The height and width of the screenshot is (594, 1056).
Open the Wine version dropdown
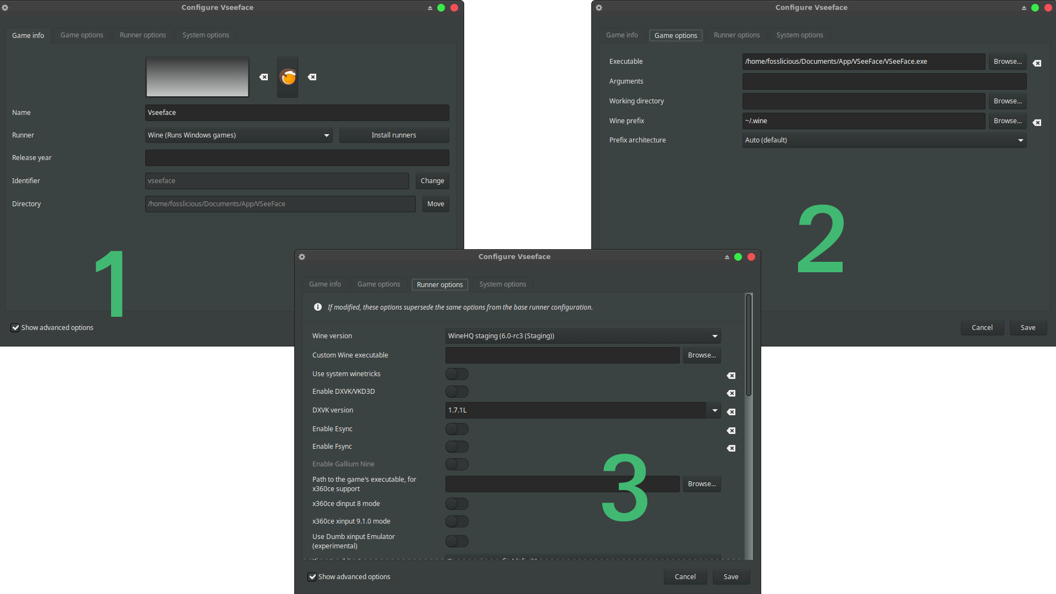click(583, 336)
